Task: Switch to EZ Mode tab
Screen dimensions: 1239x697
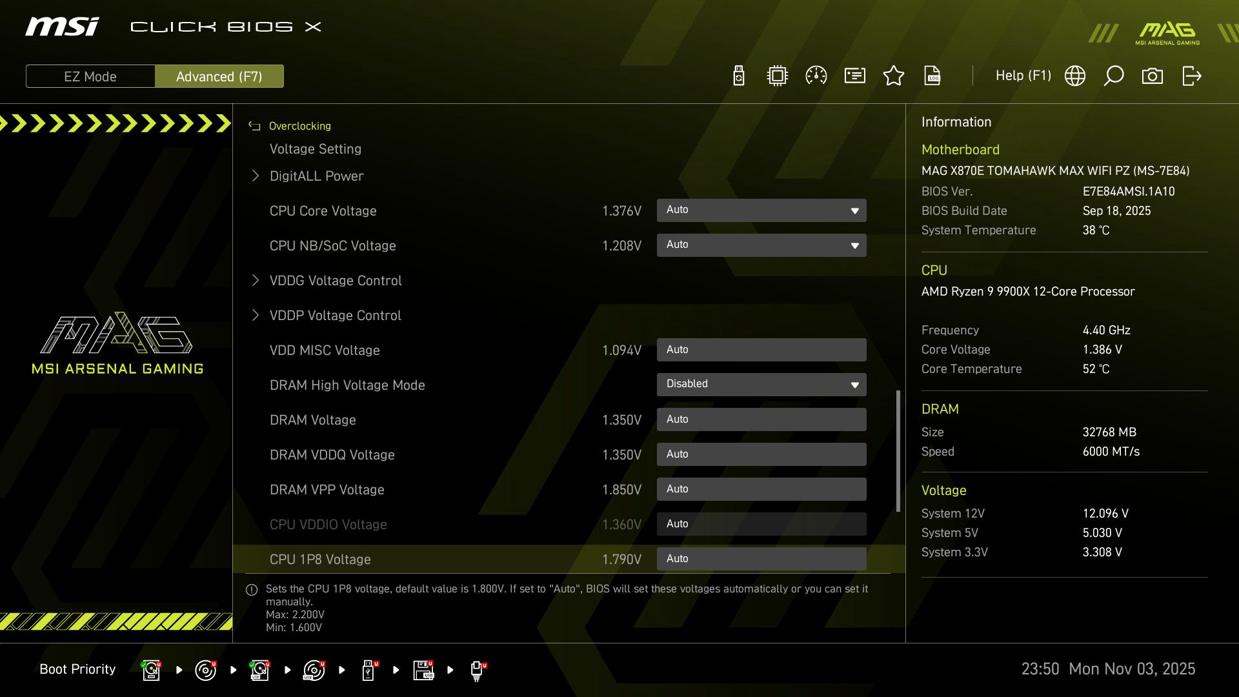Action: [90, 76]
